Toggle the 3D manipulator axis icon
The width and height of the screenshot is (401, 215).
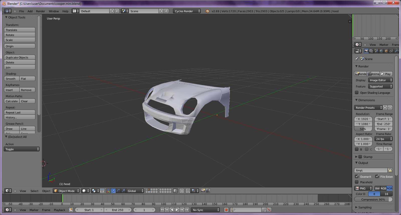(108, 191)
